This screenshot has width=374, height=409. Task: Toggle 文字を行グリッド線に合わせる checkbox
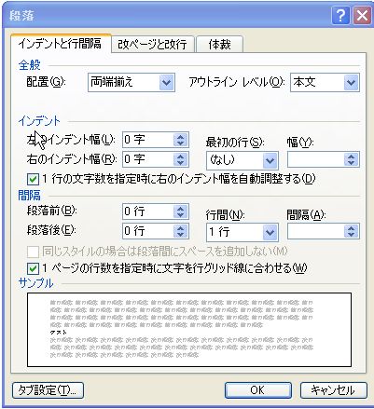tap(33, 268)
